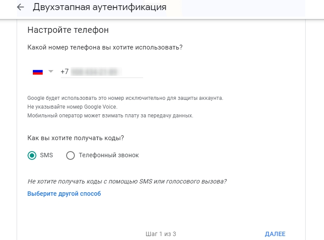Click the Настройте телефон heading
This screenshot has height=240, width=324.
click(68, 30)
